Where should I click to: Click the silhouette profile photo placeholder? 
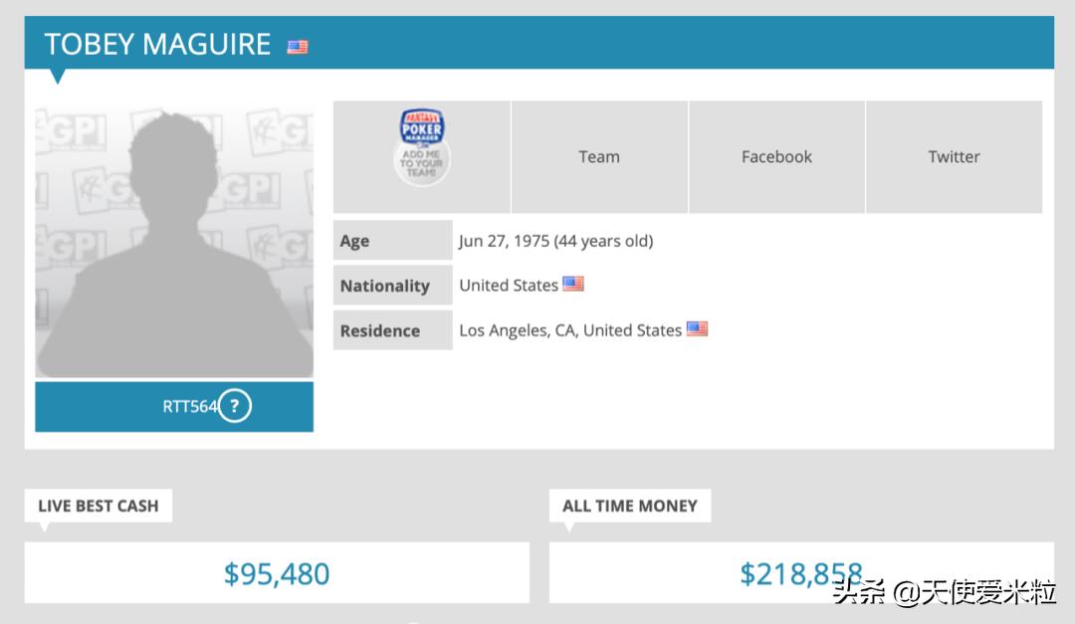pyautogui.click(x=174, y=242)
